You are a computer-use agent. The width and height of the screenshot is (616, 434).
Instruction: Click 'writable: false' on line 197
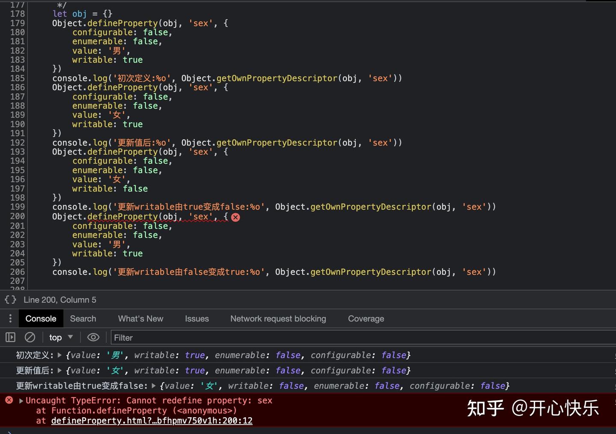point(110,189)
